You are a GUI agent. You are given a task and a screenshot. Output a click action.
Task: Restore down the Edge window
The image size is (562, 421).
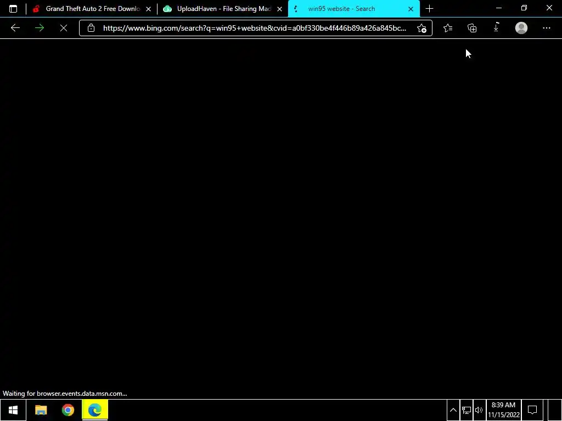524,8
